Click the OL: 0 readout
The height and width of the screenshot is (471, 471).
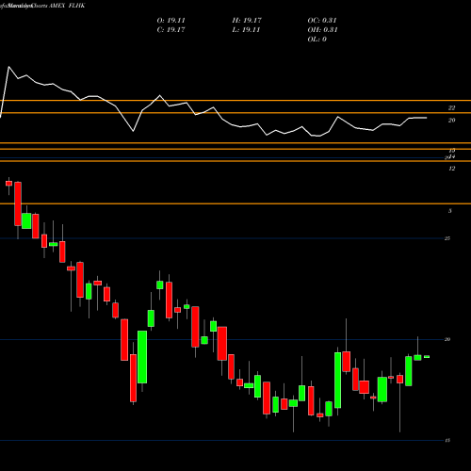pos(317,40)
